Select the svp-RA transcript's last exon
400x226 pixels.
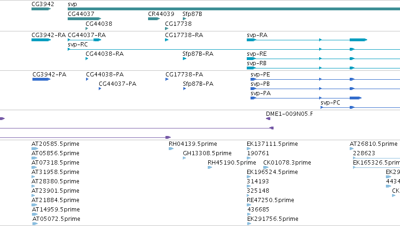358,40
